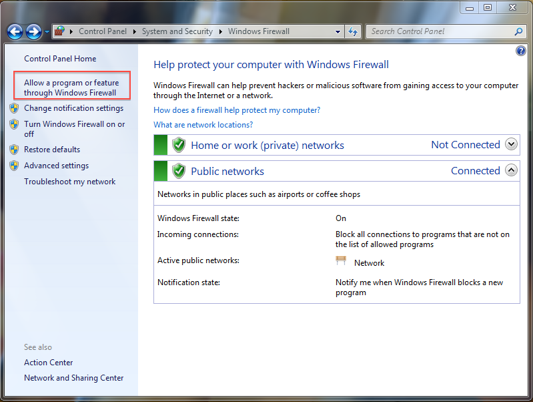Open address bar history dropdown

click(x=338, y=31)
